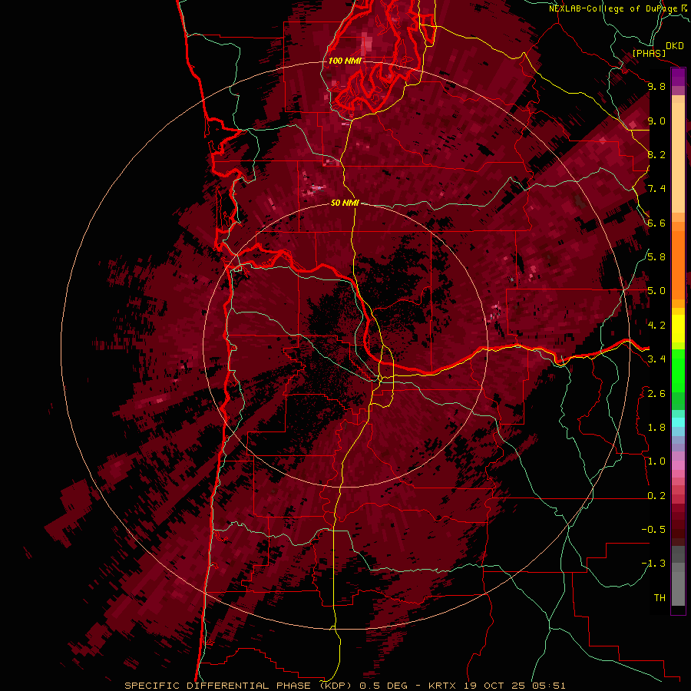691x691 pixels.
Task: Click the 3.4 value on the color scale
Action: [656, 359]
